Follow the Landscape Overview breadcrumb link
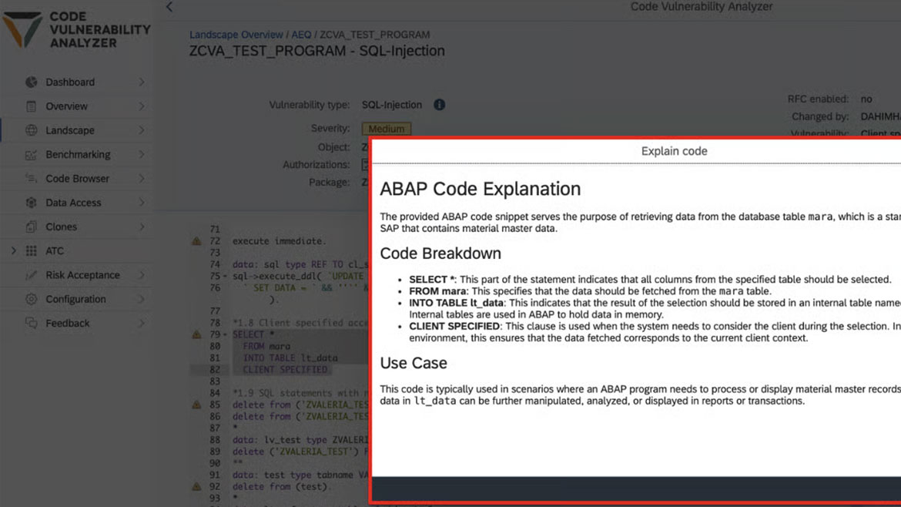The image size is (901, 507). [x=236, y=35]
